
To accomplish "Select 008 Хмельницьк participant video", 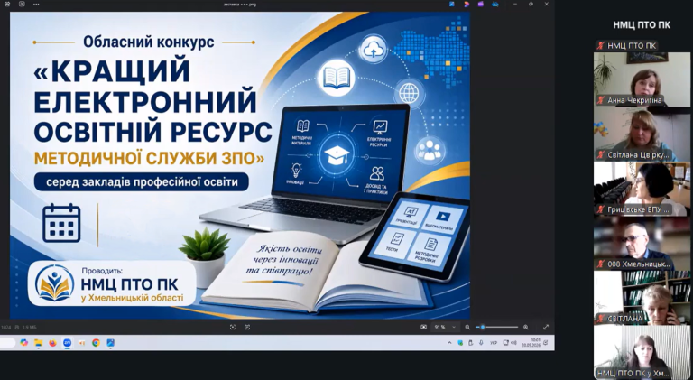I will 642,244.
